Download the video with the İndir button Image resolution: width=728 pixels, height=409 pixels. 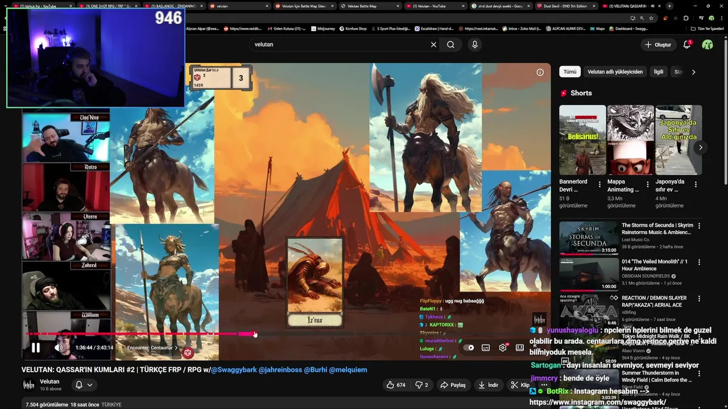pyautogui.click(x=488, y=385)
